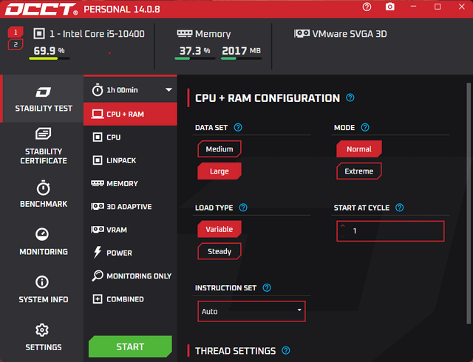Enable Extreme mode
The width and height of the screenshot is (473, 362).
[359, 171]
